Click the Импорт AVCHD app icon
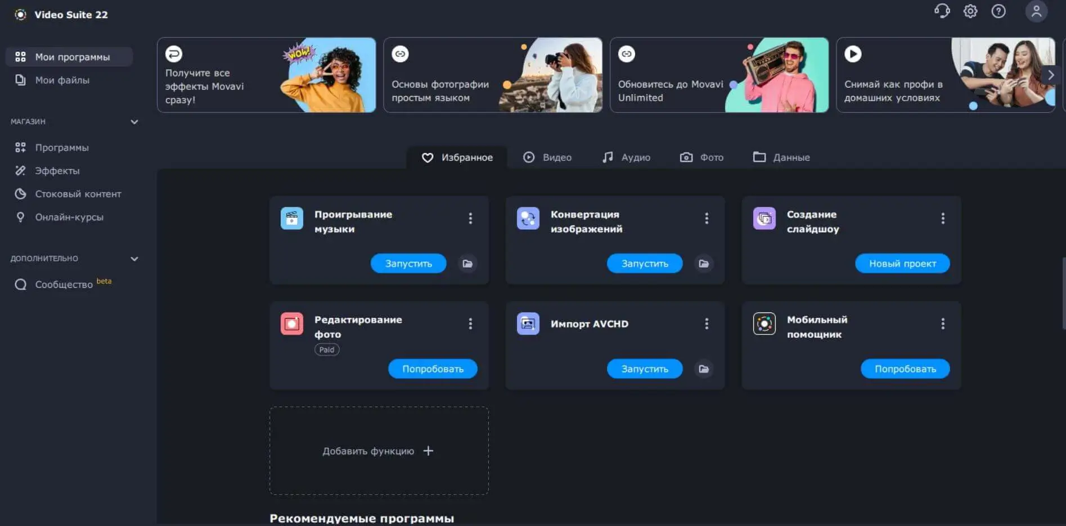 pos(528,324)
